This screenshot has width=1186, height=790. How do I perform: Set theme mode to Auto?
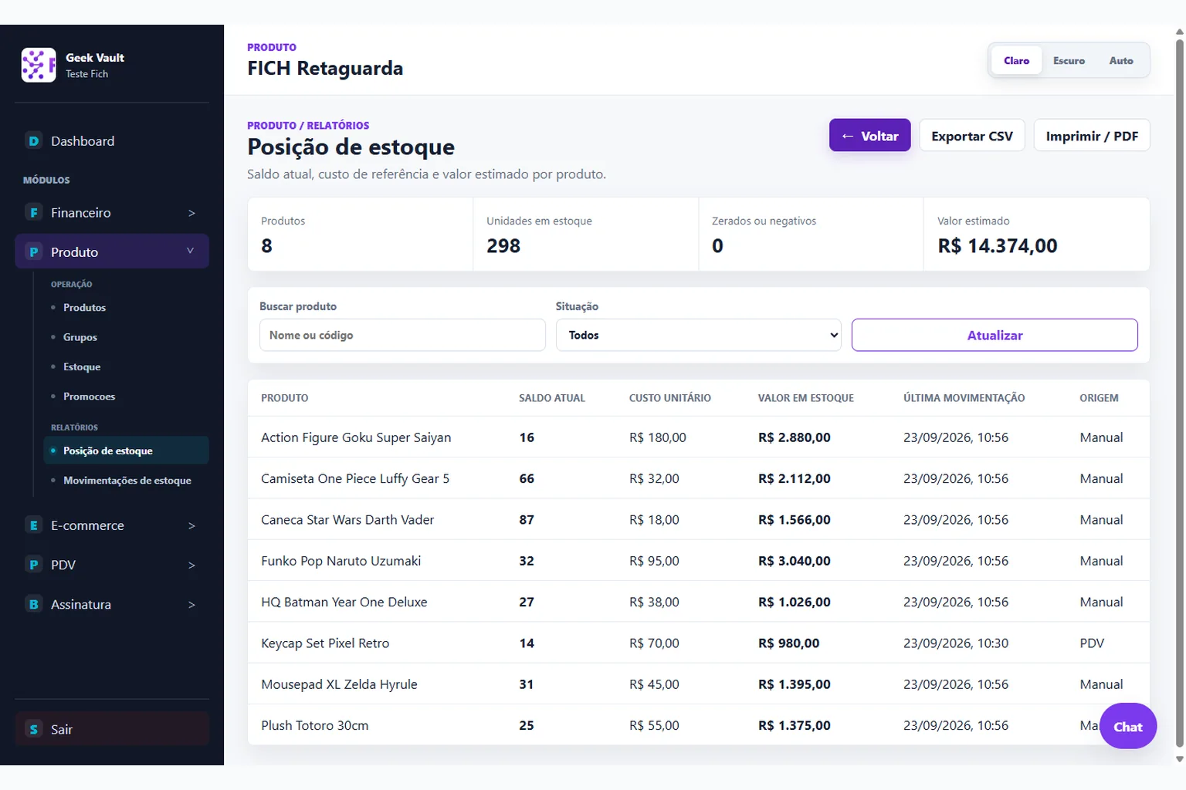click(1121, 60)
